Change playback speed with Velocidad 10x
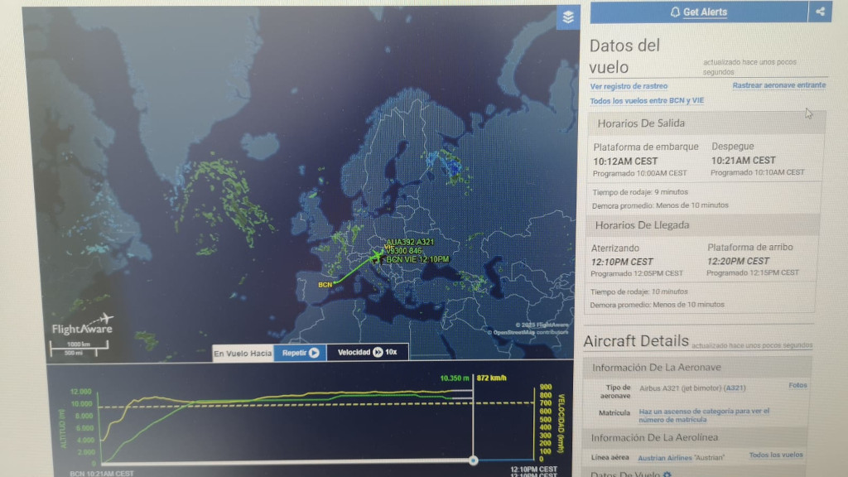This screenshot has width=848, height=477. [x=367, y=352]
